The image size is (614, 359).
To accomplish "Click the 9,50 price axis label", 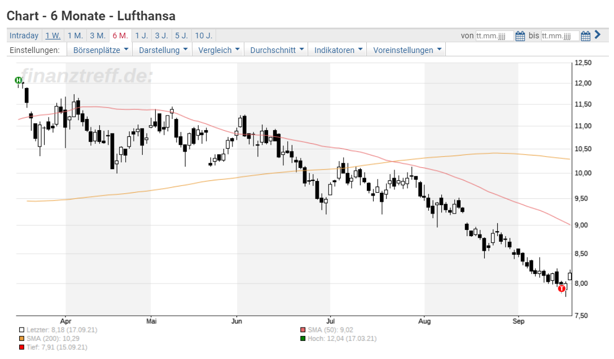I will coord(581,199).
